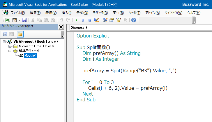Open the 書式(O) menu
Viewport: 212px width, 122px height.
point(82,13)
